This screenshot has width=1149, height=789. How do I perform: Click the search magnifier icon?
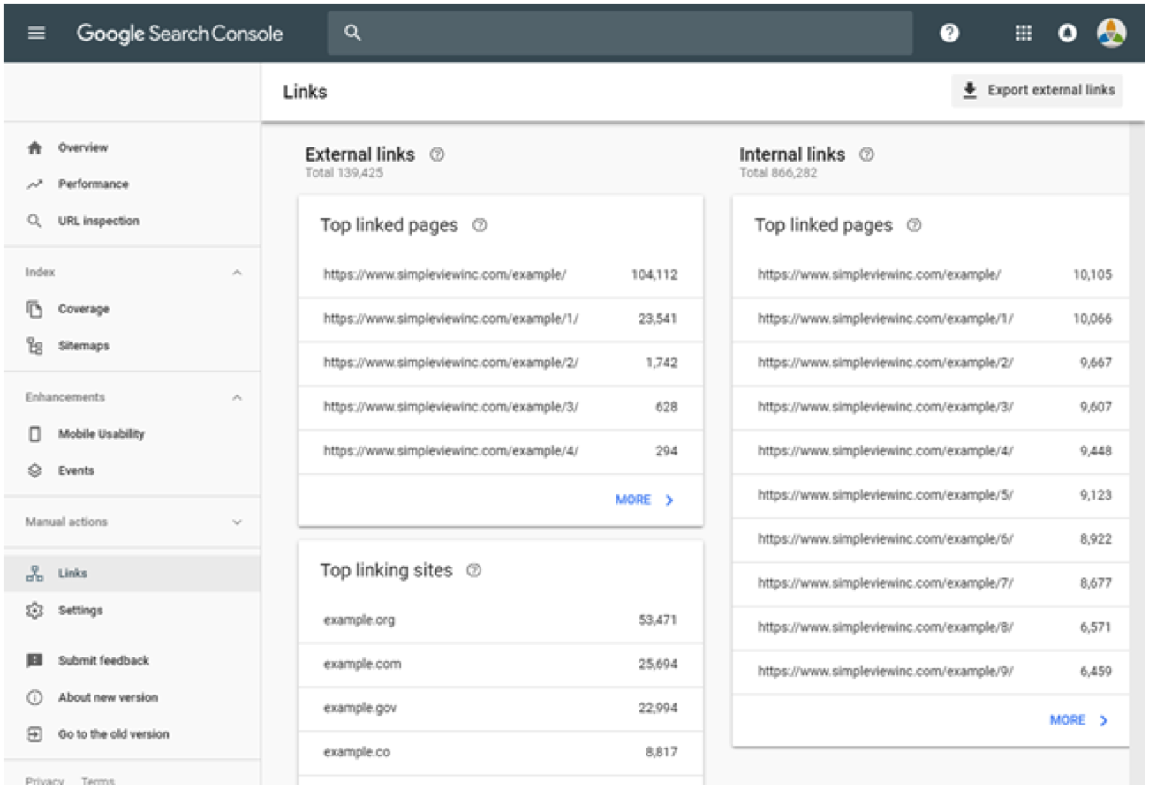pyautogui.click(x=352, y=33)
